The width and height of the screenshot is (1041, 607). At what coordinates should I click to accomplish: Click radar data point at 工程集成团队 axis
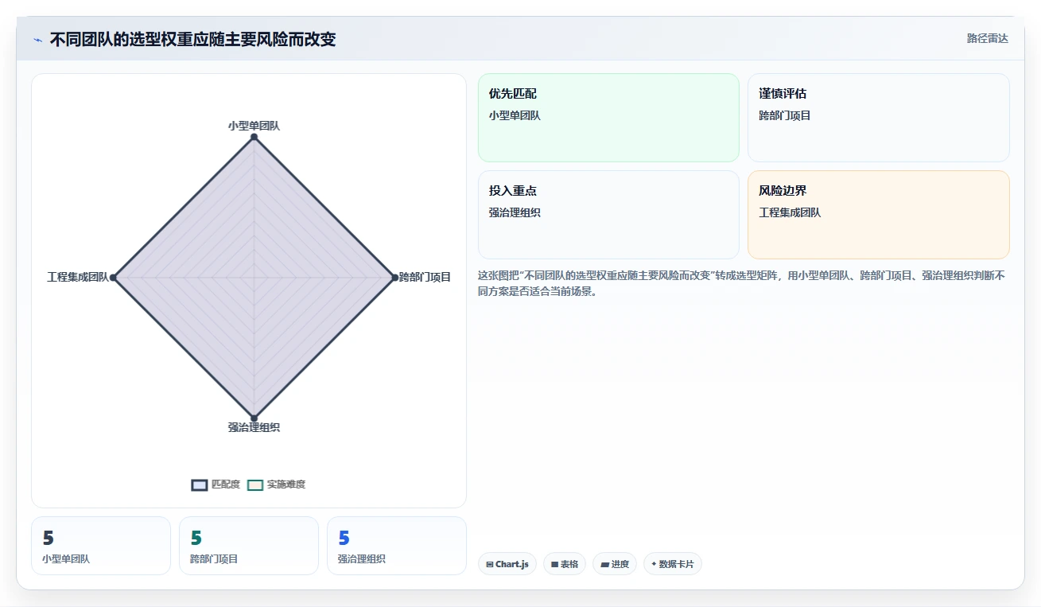[114, 278]
